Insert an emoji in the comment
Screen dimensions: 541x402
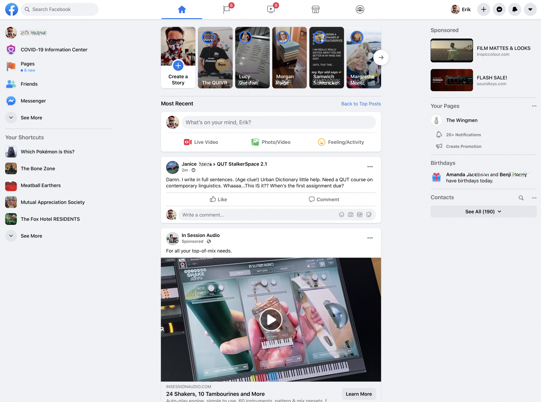[x=341, y=215]
